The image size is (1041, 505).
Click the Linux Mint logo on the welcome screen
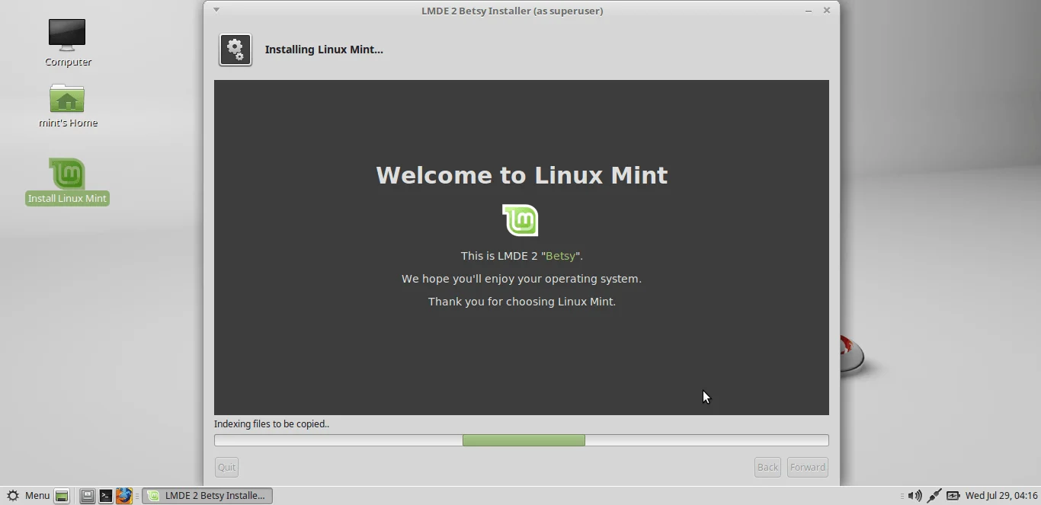coord(520,219)
